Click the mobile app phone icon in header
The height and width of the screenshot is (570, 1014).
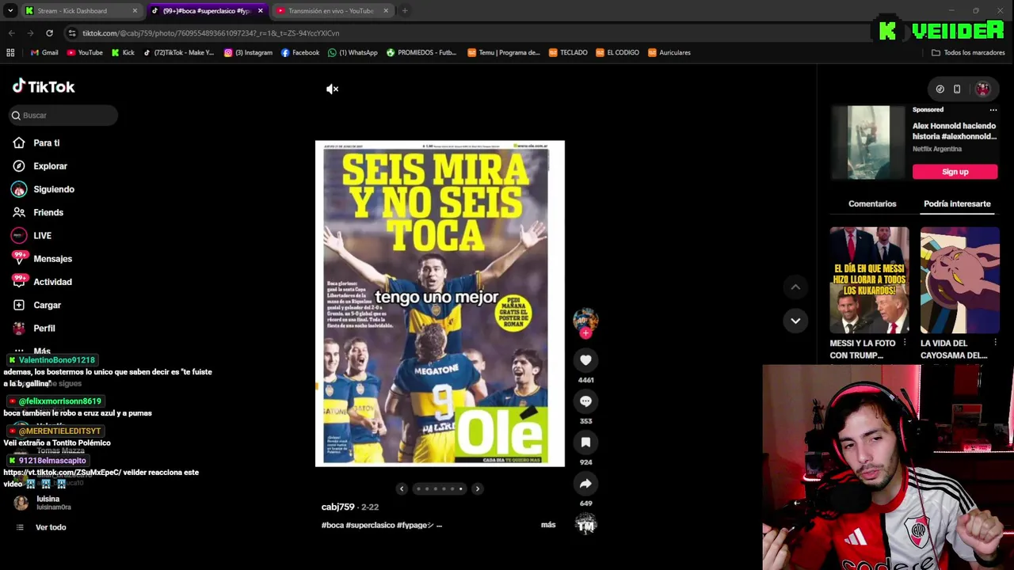957,89
